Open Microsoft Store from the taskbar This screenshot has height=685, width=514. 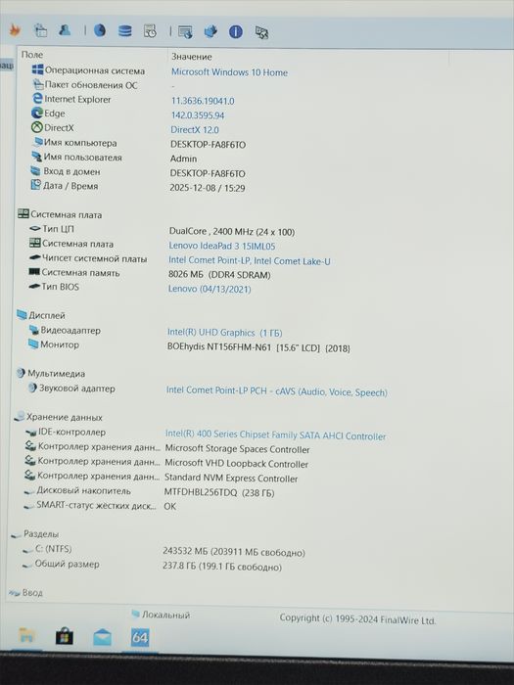point(65,637)
